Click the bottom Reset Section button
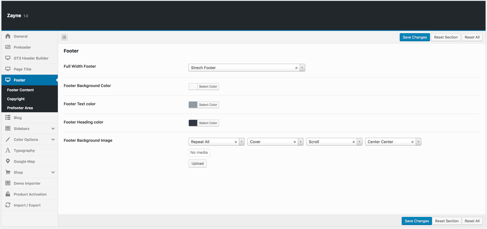487x229 pixels. (447, 221)
